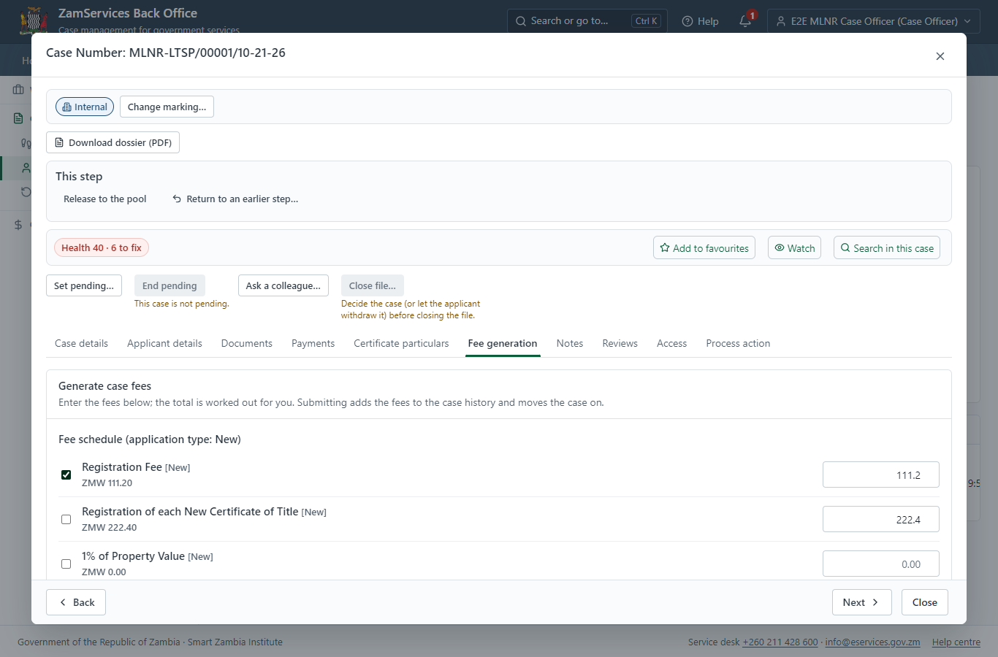
Task: Switch to the Certificate particulars tab
Action: coord(401,343)
